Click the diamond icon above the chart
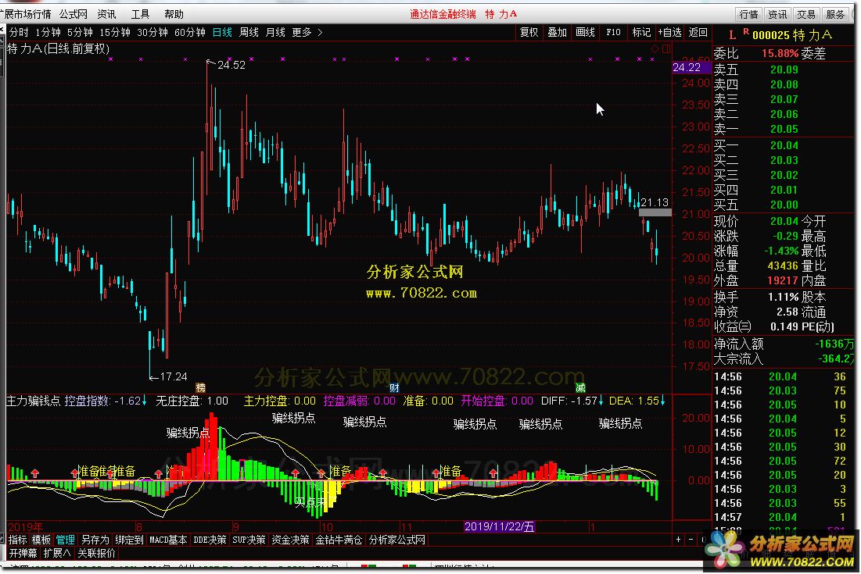This screenshot has height=574, width=861. (x=655, y=48)
